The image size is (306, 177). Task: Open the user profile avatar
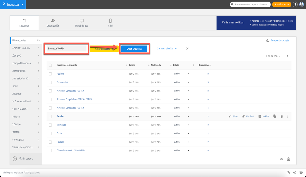tap(301, 5)
